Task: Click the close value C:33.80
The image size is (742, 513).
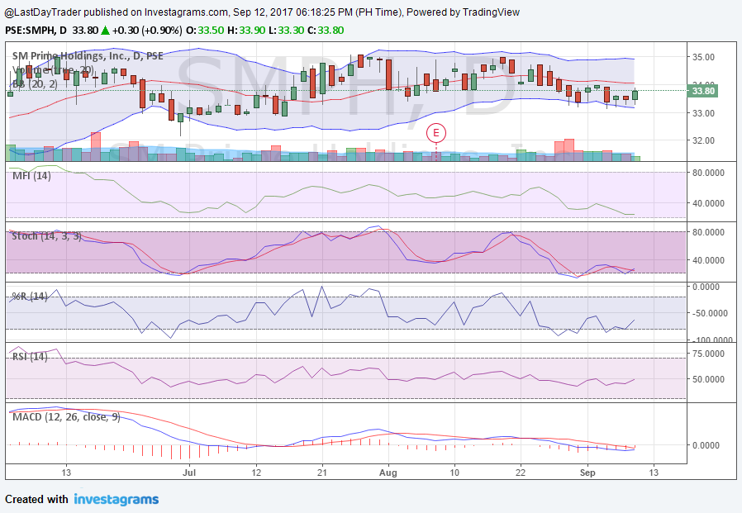Action: [x=326, y=31]
